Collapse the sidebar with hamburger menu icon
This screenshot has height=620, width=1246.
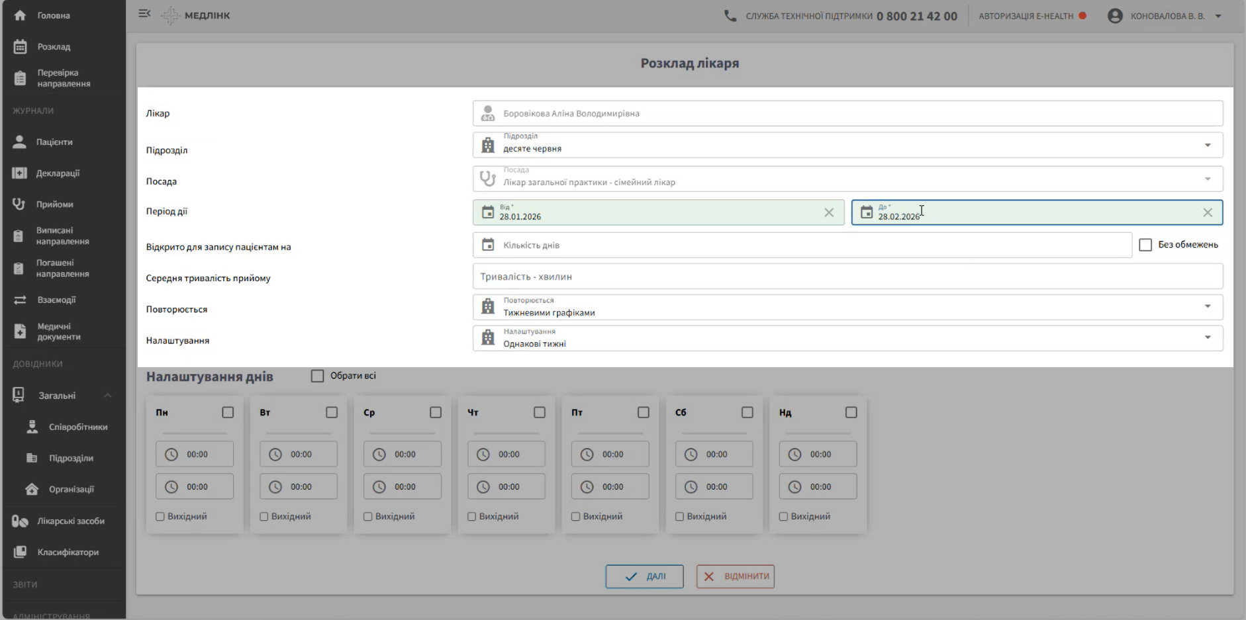(144, 14)
